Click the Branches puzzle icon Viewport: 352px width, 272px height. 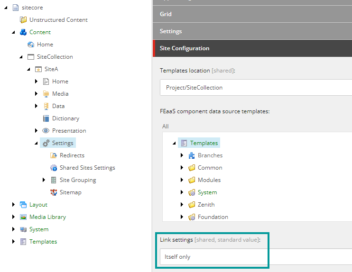click(x=192, y=155)
